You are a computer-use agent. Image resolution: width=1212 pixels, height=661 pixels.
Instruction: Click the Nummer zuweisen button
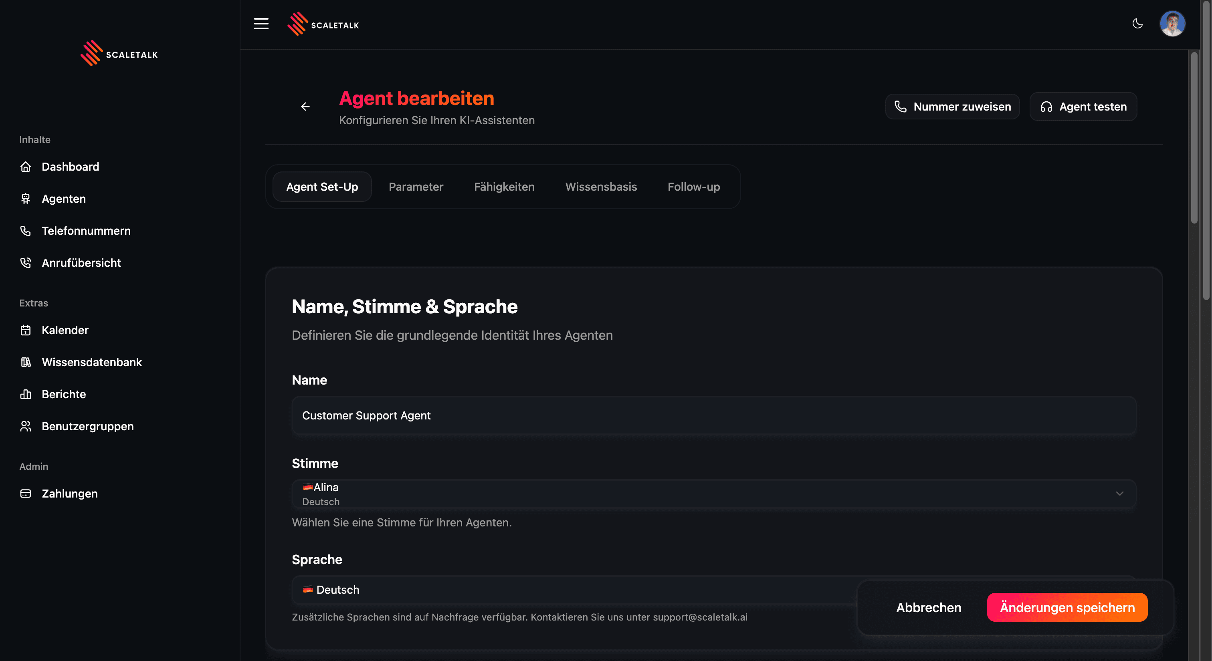952,107
